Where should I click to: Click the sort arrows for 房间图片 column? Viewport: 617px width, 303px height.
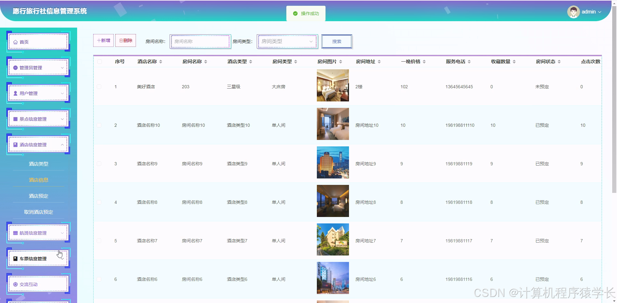coord(341,62)
